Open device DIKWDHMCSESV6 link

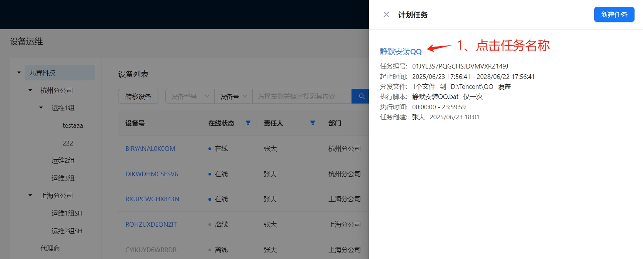coord(152,174)
